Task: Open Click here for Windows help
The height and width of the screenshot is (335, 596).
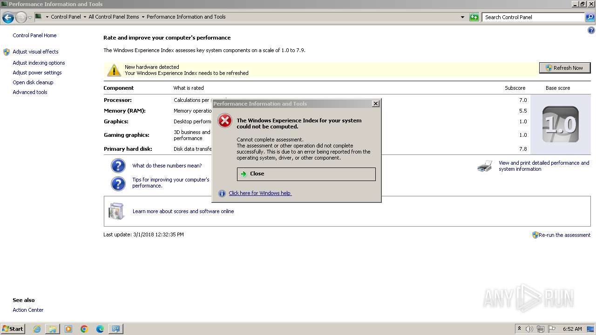Action: point(260,193)
